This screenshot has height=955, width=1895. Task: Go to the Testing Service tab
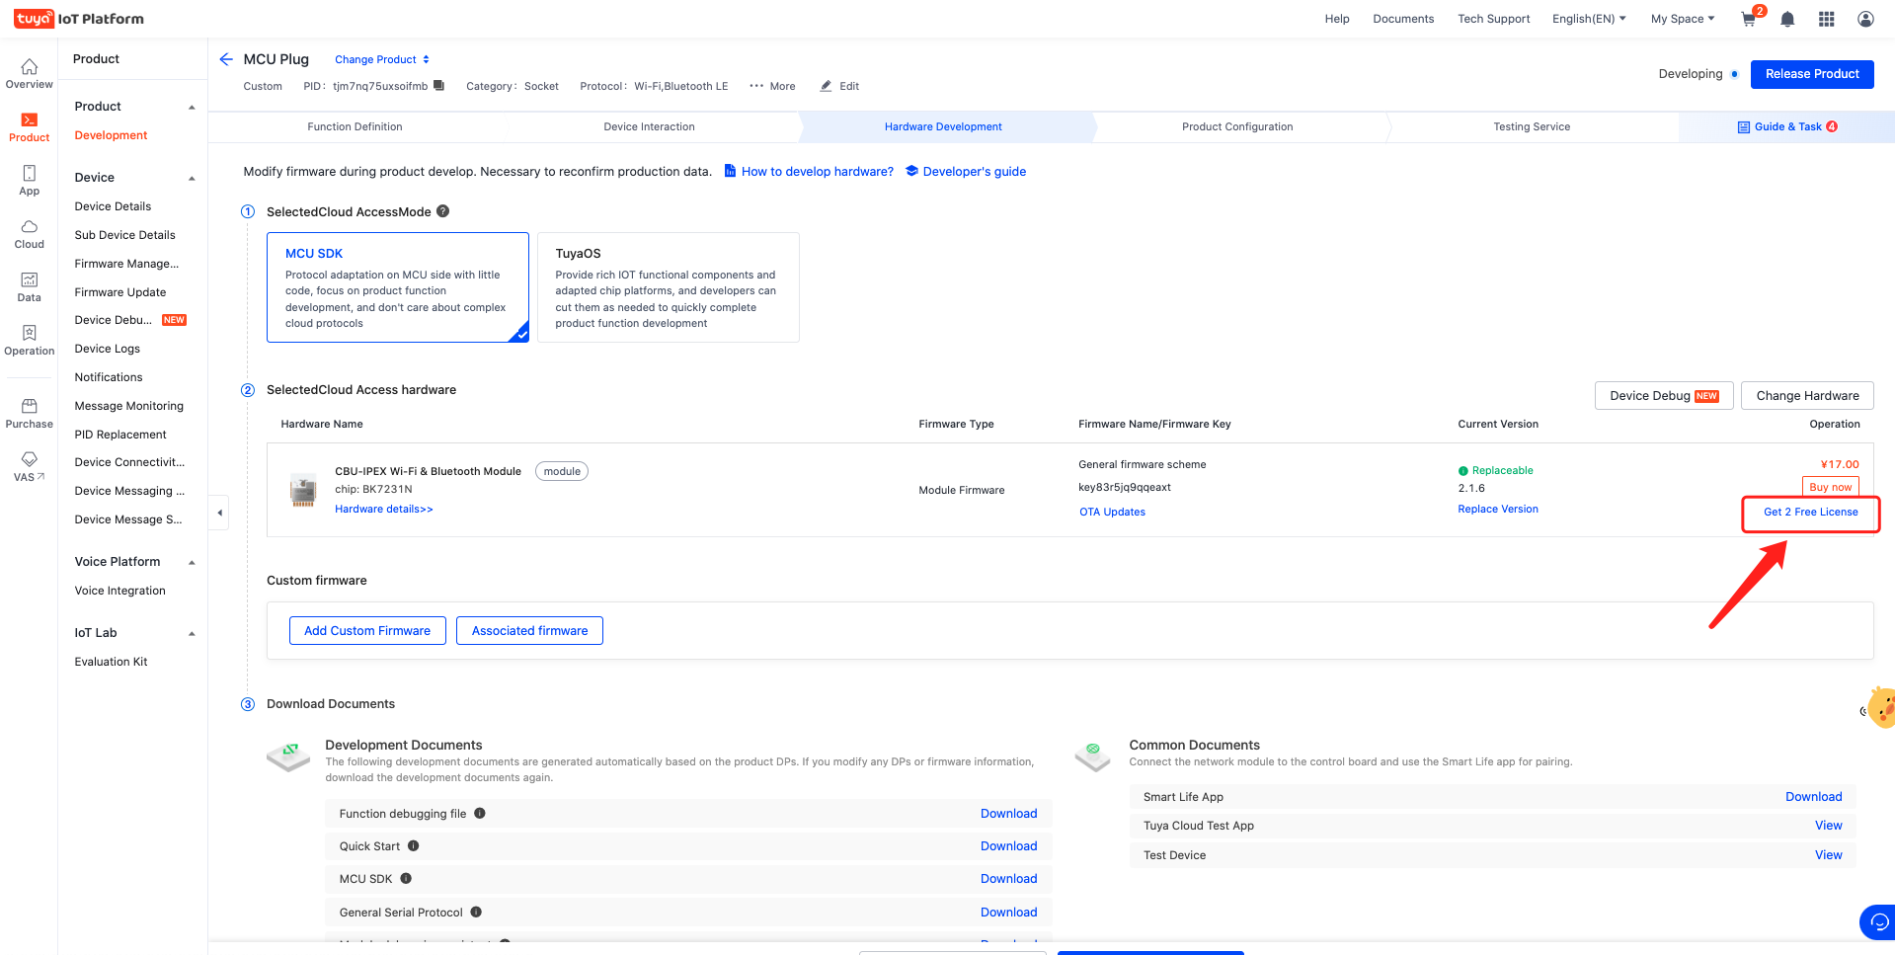(x=1531, y=126)
